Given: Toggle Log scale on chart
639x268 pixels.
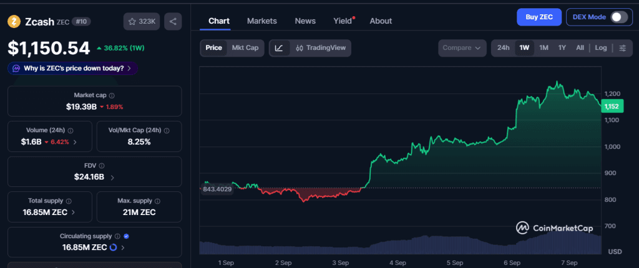Looking at the screenshot, I should coord(601,48).
